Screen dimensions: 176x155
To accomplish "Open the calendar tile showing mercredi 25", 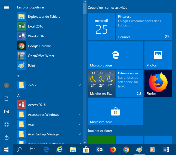I will [101, 27].
